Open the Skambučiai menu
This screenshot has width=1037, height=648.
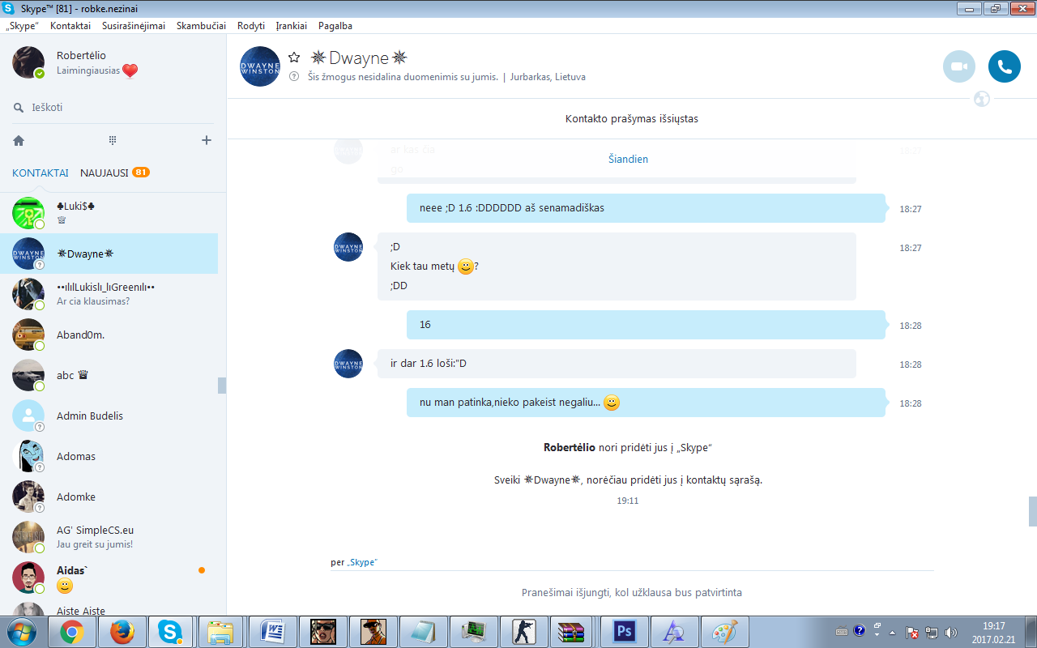coord(201,25)
